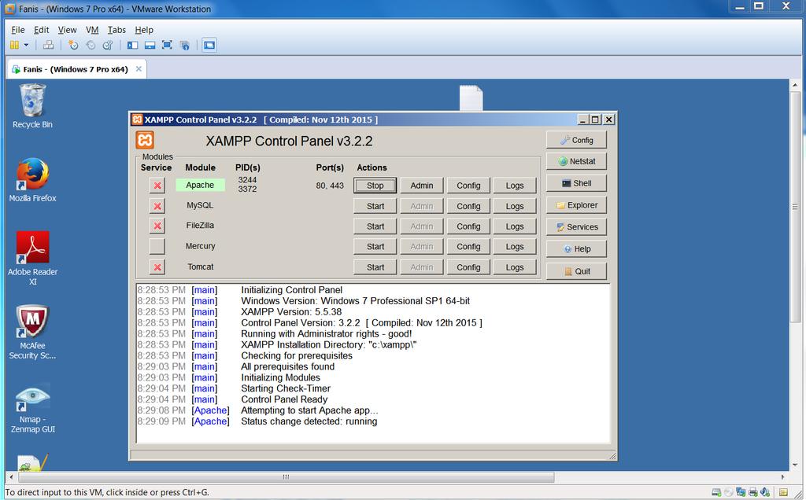Open the View menu

68,30
